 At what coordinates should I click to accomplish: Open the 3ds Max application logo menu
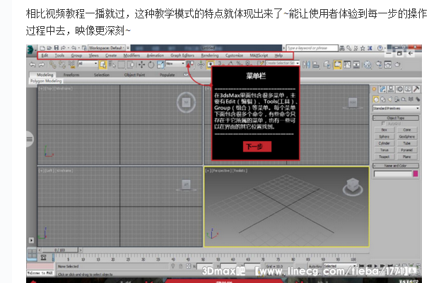[30, 49]
